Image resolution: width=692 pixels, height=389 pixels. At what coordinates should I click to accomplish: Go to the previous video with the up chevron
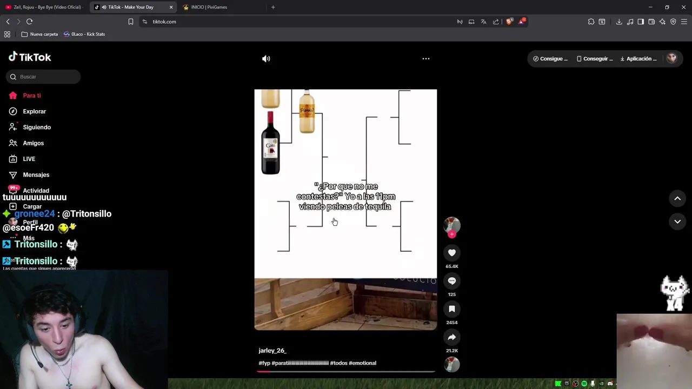click(x=677, y=198)
